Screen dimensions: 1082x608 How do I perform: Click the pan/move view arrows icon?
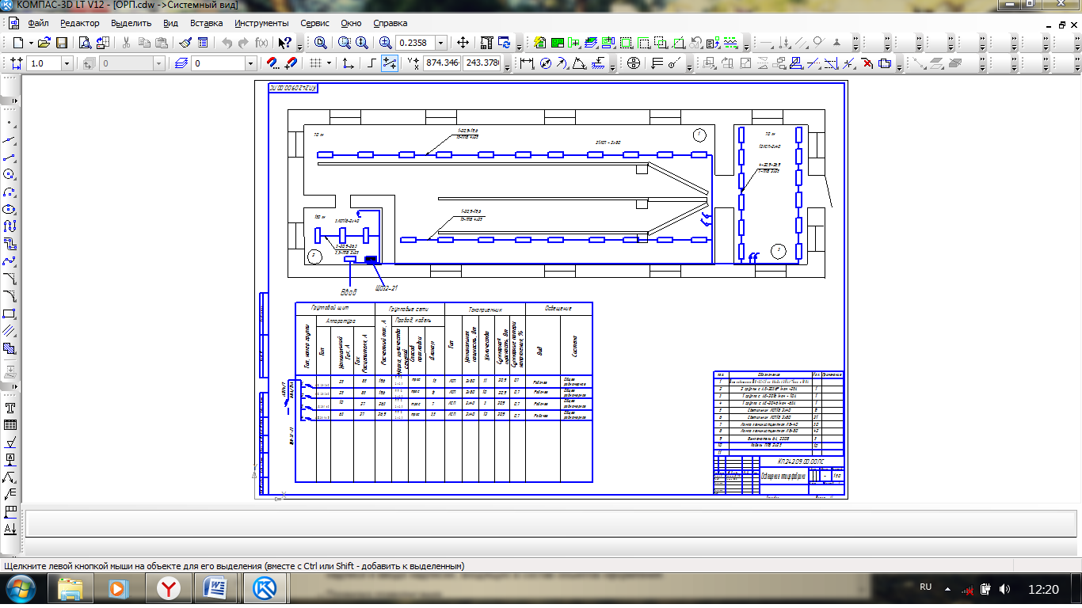click(463, 43)
